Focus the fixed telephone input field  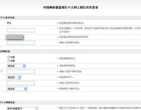[21, 43]
